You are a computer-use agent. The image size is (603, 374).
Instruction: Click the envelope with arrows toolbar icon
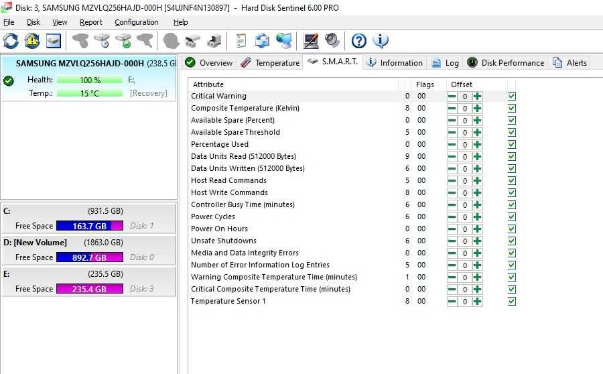click(262, 41)
